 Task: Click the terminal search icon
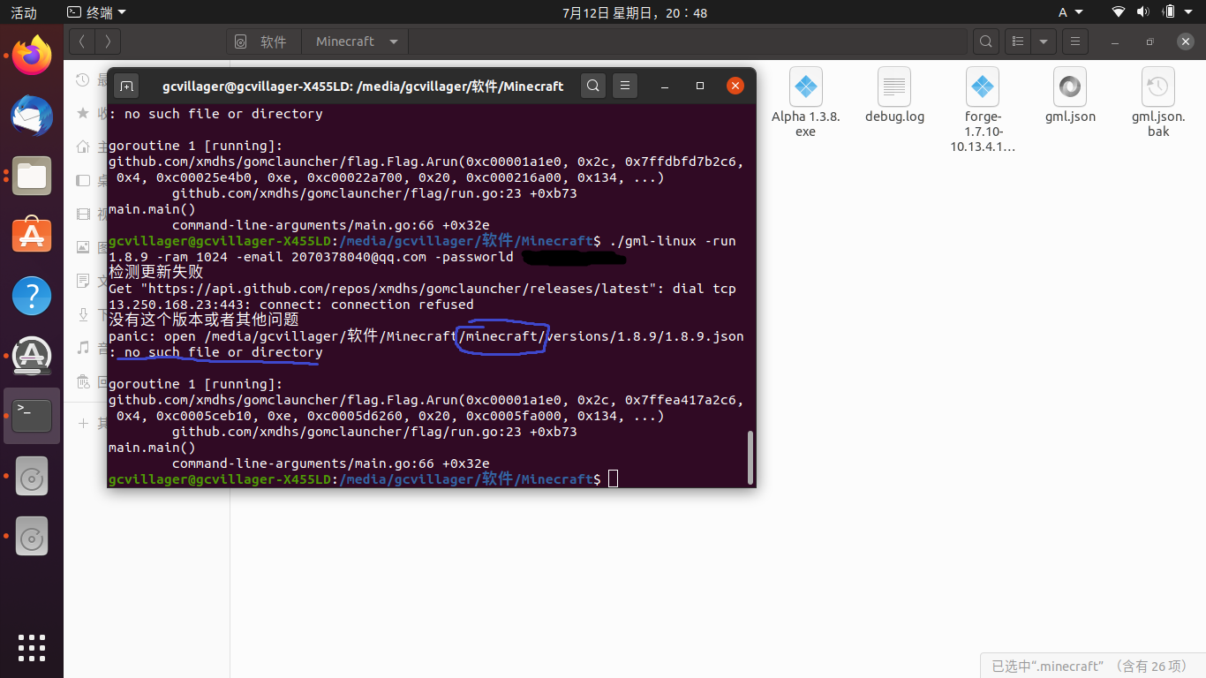point(594,86)
